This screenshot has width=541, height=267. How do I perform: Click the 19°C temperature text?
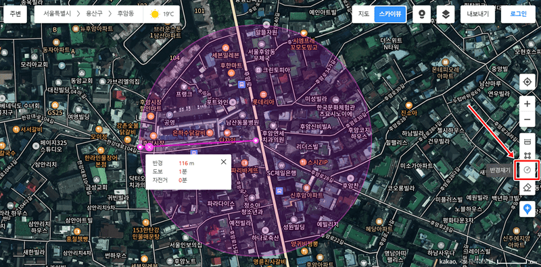point(168,14)
